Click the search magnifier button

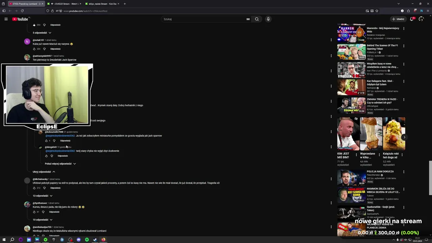(257, 19)
